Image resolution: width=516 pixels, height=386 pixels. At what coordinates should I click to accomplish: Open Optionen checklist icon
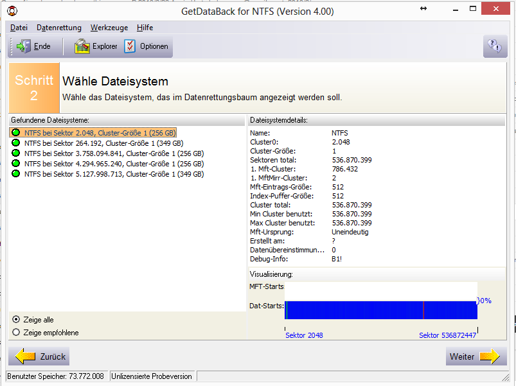130,46
